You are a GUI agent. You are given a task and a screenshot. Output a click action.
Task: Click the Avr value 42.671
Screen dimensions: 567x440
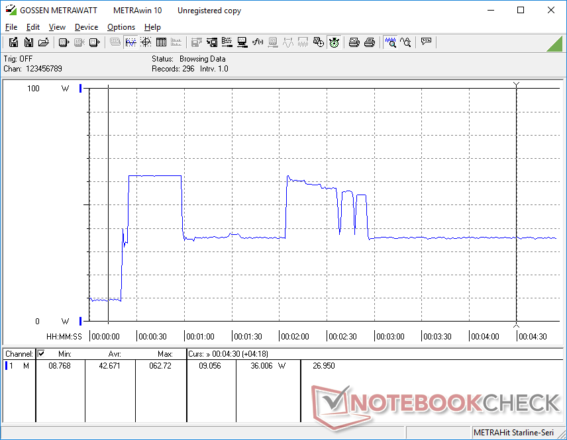coord(109,366)
